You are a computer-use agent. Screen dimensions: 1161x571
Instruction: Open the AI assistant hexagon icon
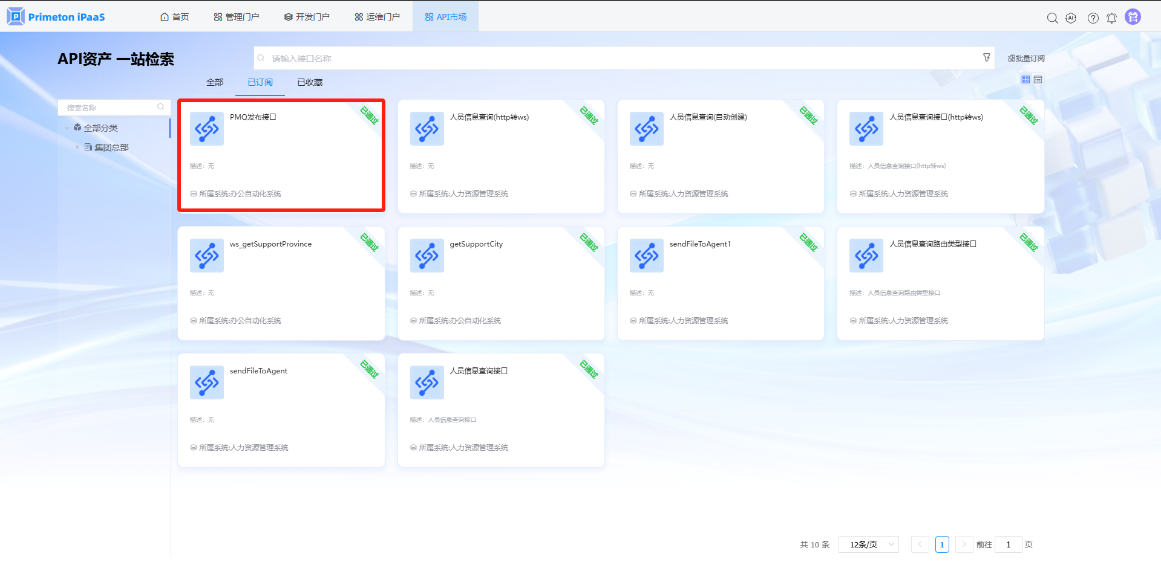click(1071, 18)
